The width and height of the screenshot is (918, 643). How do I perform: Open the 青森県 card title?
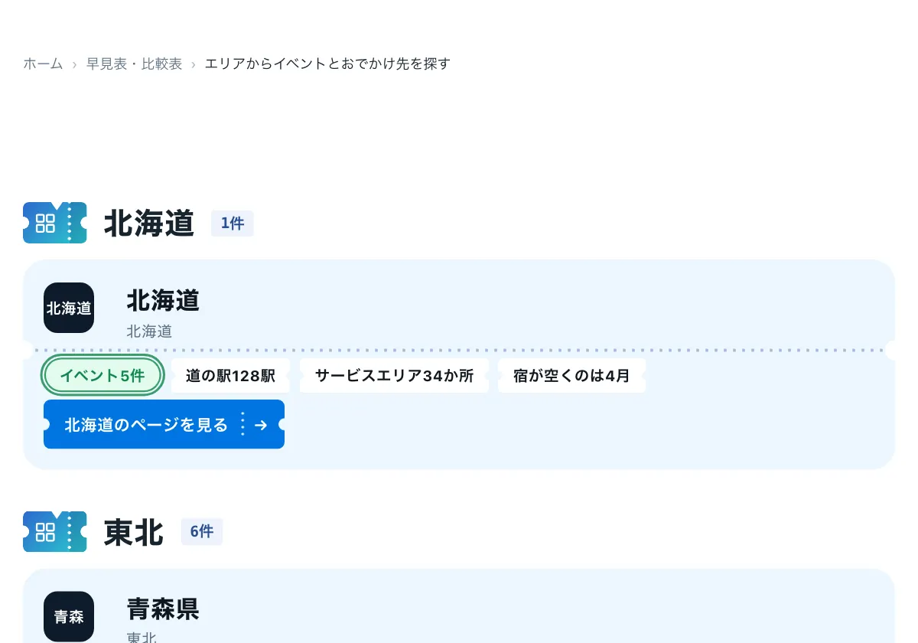coord(163,609)
